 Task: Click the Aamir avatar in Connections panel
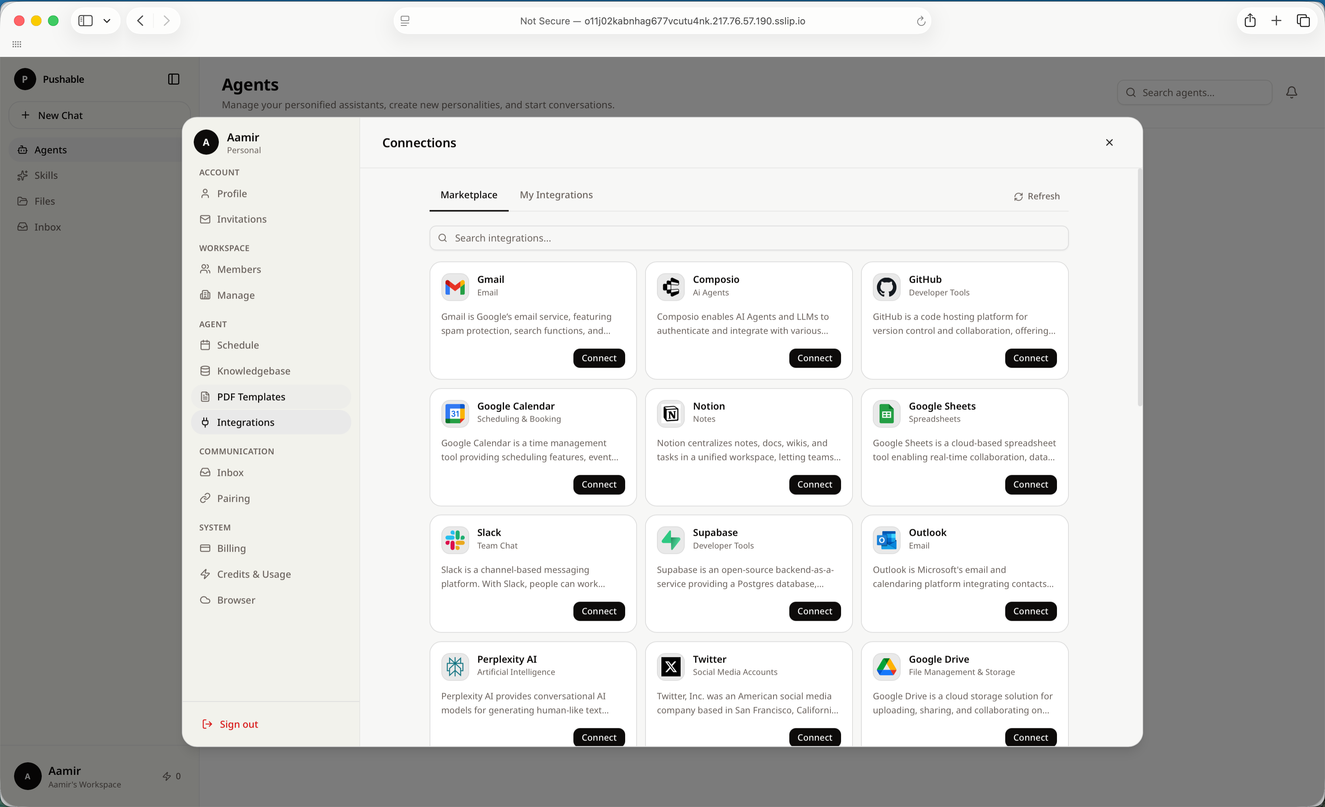click(206, 142)
